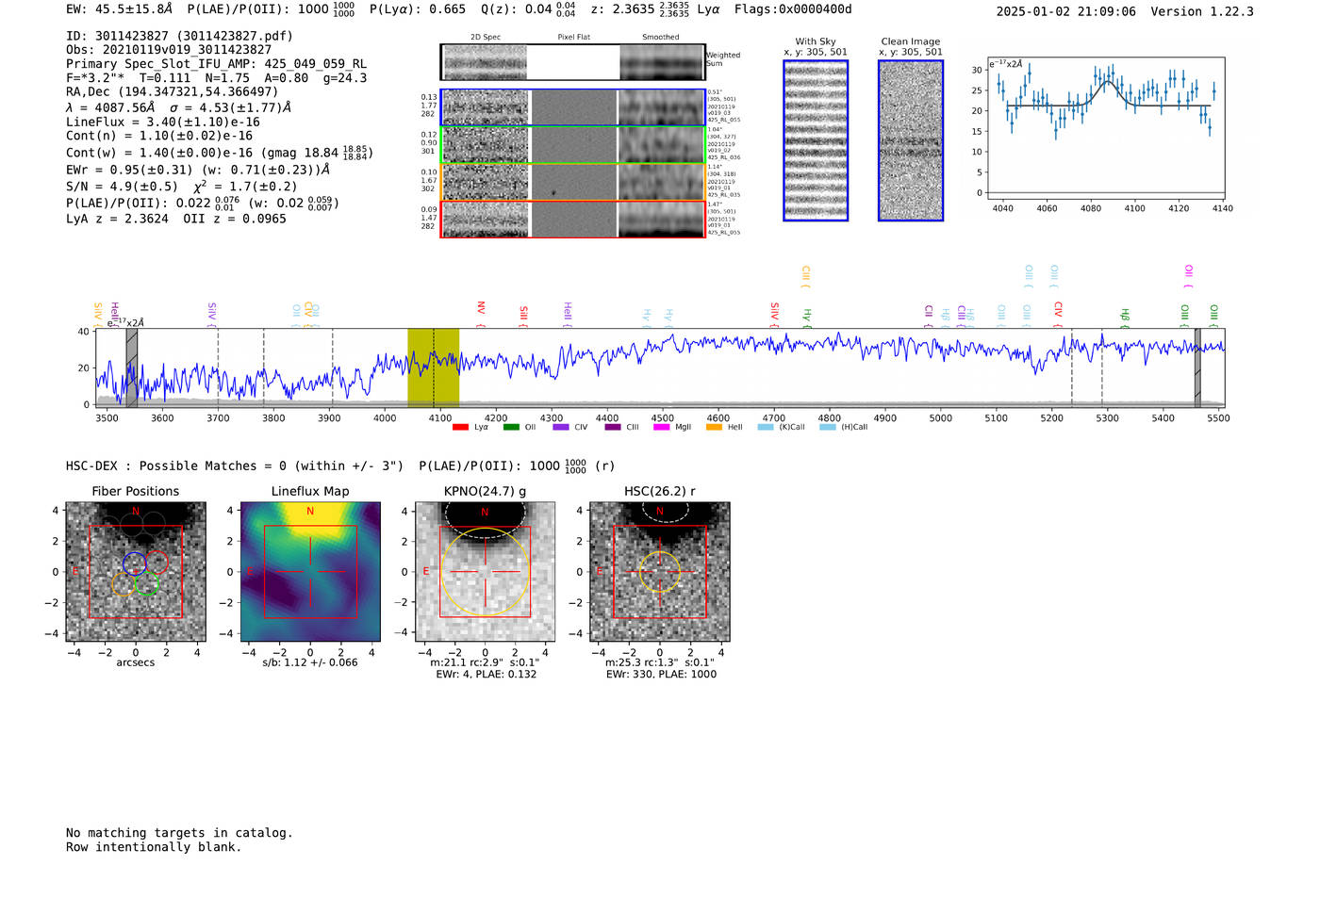Open the With Sky cutout image

(816, 141)
